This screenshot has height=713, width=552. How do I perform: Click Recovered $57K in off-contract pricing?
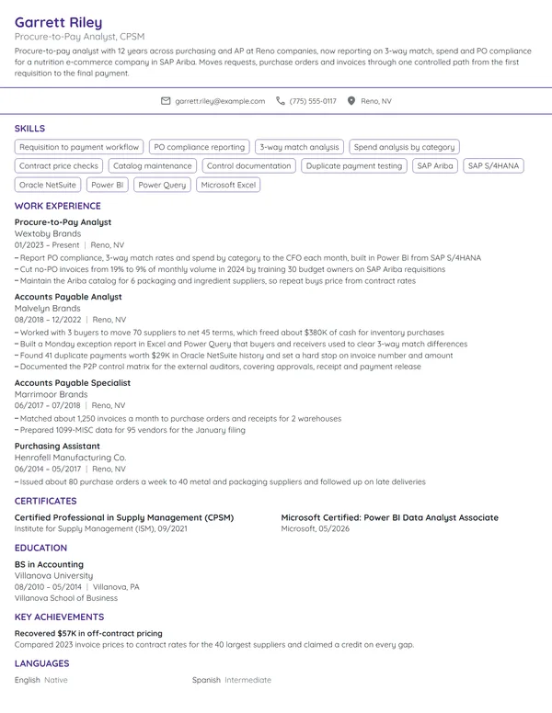(x=88, y=633)
